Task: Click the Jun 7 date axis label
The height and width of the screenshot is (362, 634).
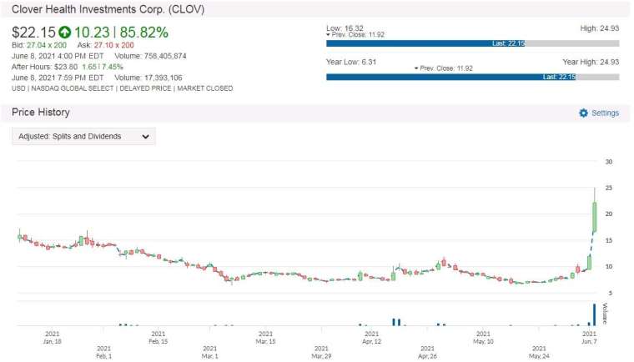Action: (x=589, y=337)
